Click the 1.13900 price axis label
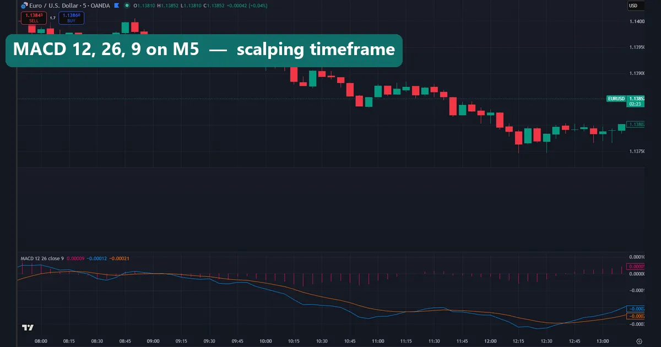This screenshot has width=661, height=347. (637, 73)
